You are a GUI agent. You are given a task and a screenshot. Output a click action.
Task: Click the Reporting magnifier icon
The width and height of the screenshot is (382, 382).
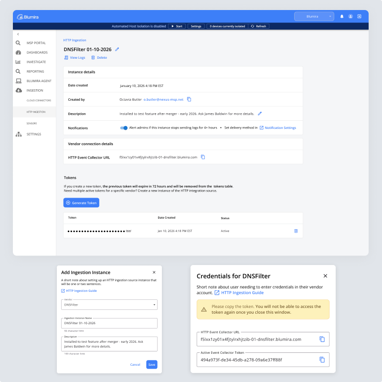[18, 71]
